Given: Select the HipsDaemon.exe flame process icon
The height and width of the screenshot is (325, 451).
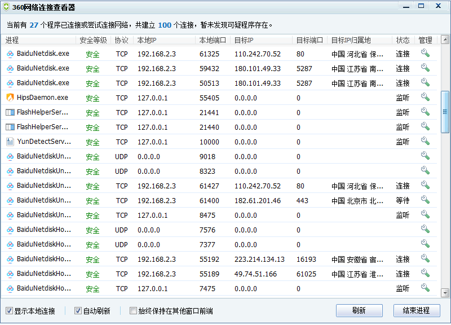Looking at the screenshot, I should tap(10, 98).
